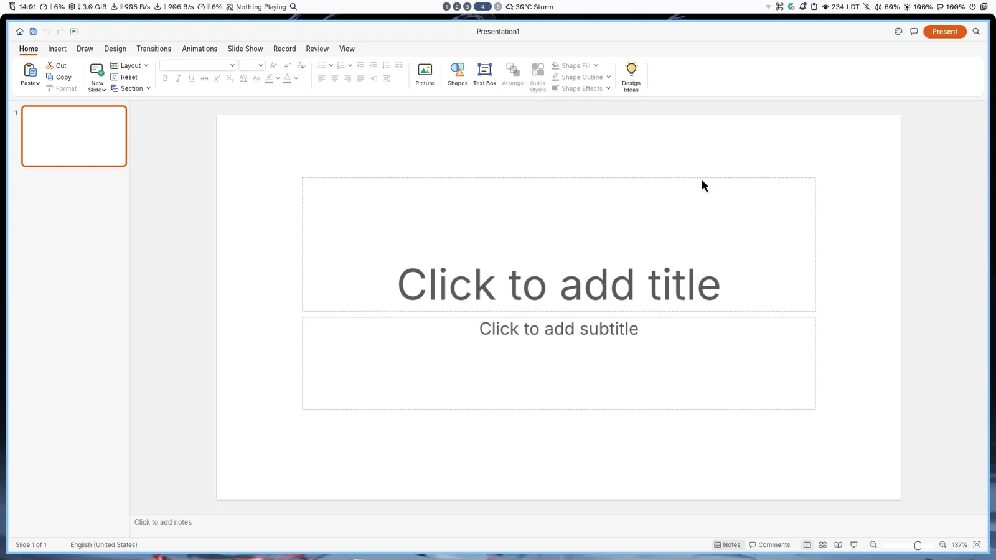Click the Copy button
Viewport: 996px width, 560px height.
[59, 77]
